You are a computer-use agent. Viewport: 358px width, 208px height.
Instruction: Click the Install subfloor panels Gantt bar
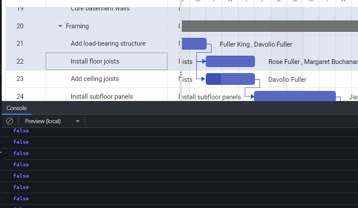294,96
